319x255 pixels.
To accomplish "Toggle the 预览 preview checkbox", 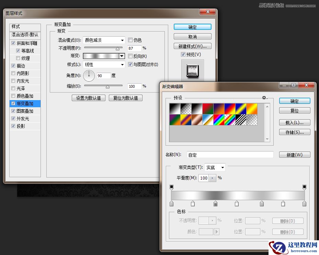I will click(183, 54).
